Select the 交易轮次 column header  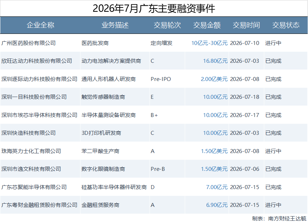pos(167,25)
